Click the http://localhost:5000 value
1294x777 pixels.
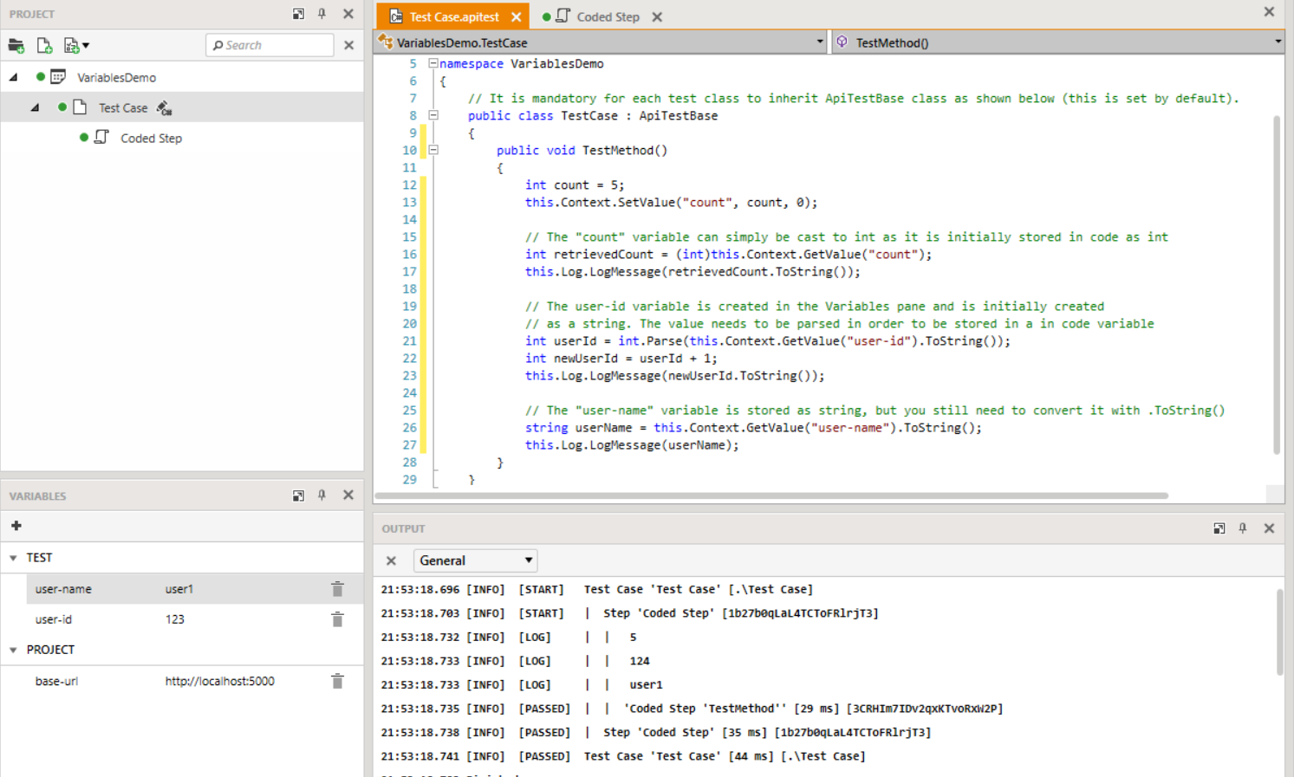pos(220,681)
